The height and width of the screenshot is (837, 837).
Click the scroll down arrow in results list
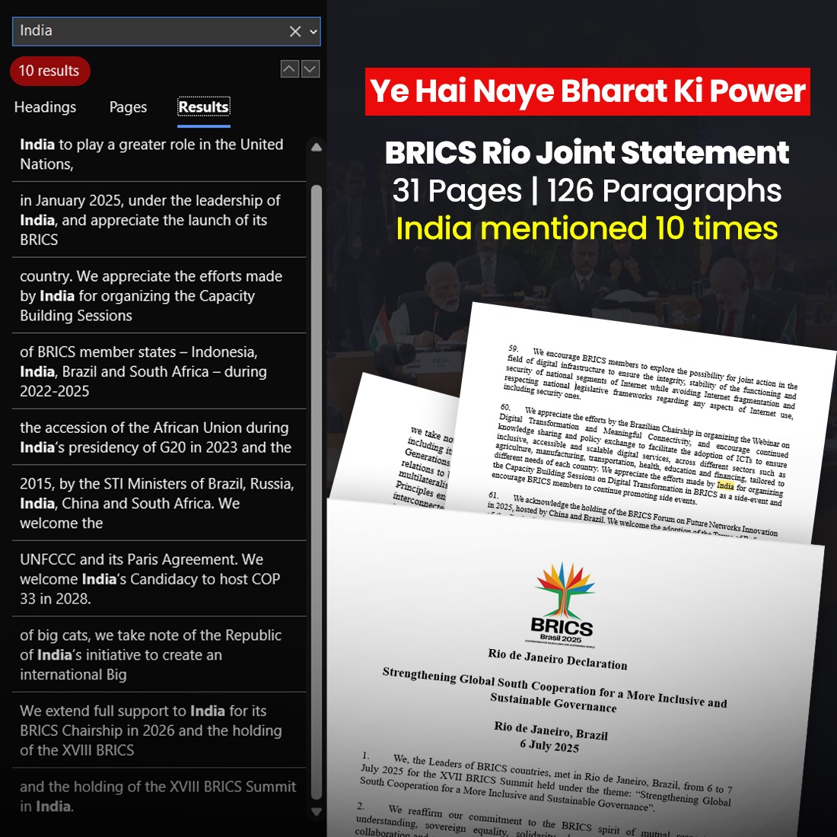click(316, 812)
